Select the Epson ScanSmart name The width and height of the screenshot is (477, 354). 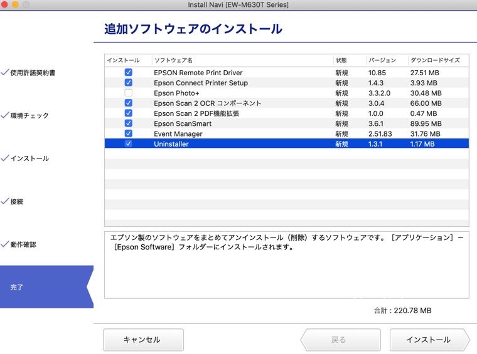pyautogui.click(x=183, y=123)
